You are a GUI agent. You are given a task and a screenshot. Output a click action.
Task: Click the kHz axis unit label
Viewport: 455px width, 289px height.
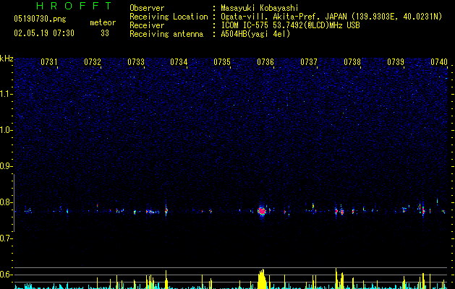[x=7, y=59]
